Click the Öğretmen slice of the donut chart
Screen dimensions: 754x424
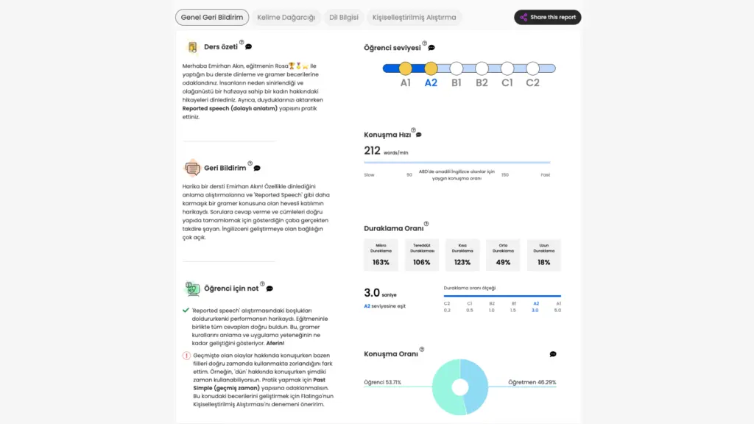click(x=476, y=383)
